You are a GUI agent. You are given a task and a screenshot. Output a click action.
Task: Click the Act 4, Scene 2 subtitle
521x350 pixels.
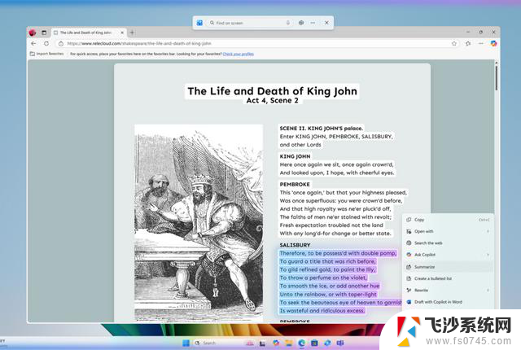pyautogui.click(x=272, y=100)
